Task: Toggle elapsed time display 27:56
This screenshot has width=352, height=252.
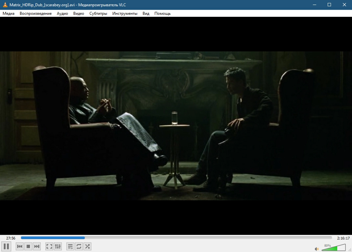Action: [11, 238]
